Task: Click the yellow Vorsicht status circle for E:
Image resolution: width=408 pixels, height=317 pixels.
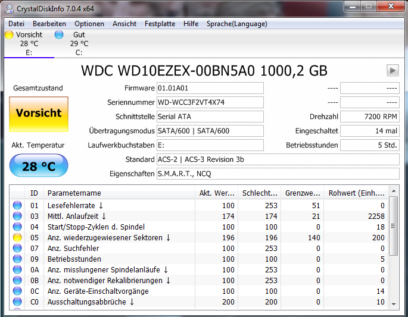Action: pyautogui.click(x=9, y=34)
